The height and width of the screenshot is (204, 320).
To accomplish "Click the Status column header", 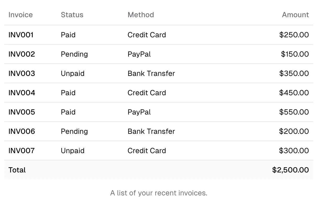I will click(x=72, y=15).
